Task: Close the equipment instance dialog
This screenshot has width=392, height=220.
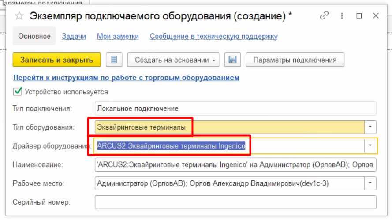Action: (376, 16)
